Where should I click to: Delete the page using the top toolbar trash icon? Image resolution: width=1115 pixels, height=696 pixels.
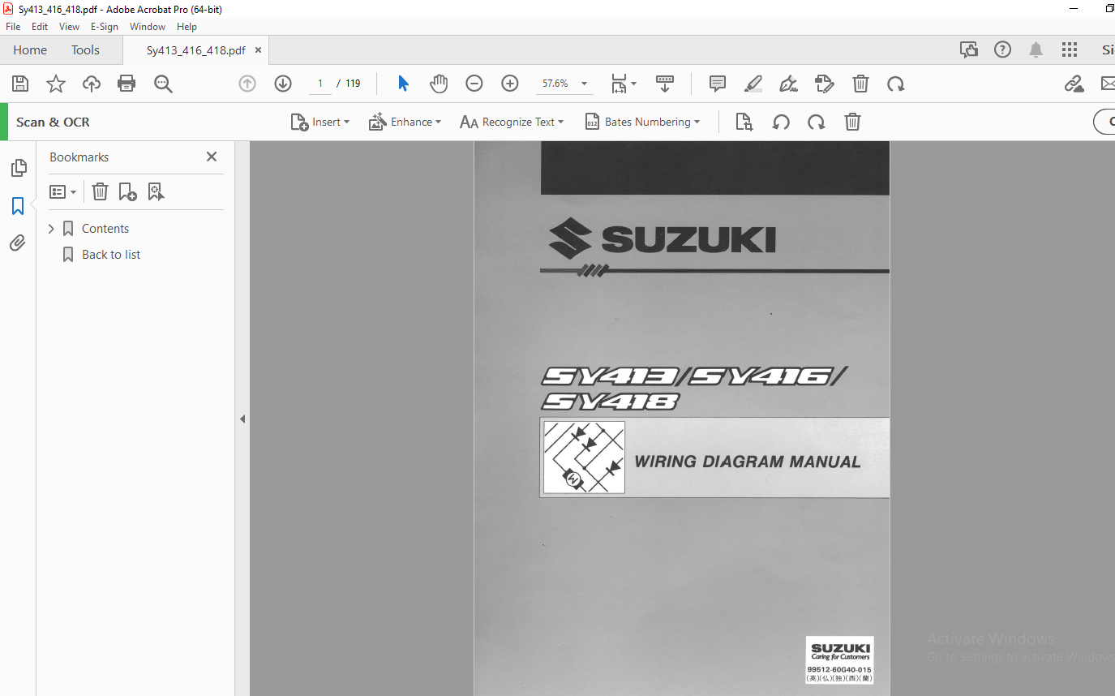(x=860, y=84)
